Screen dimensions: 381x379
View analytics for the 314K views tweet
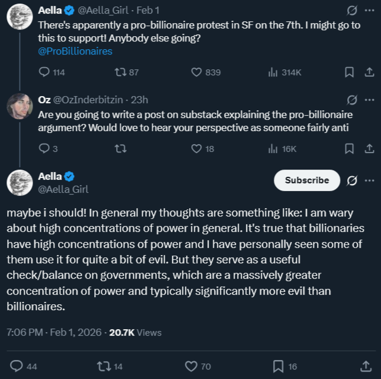(x=273, y=72)
